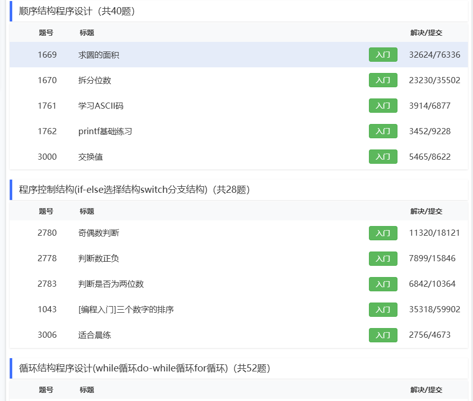Click problem number 2778
Image resolution: width=473 pixels, height=401 pixels.
47,258
